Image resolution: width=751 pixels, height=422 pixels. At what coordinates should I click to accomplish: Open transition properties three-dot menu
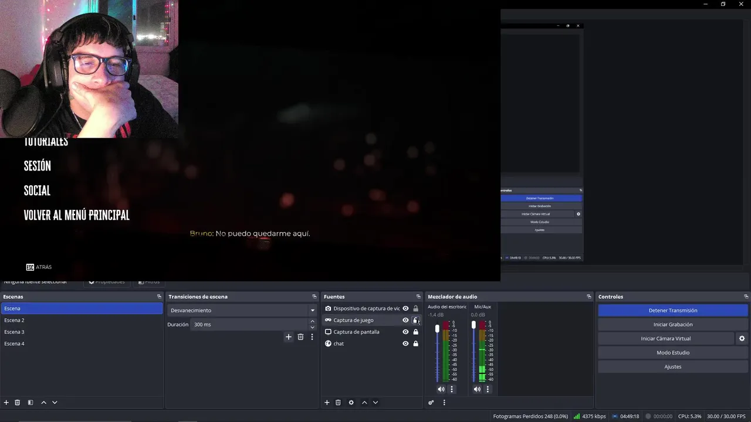click(312, 337)
